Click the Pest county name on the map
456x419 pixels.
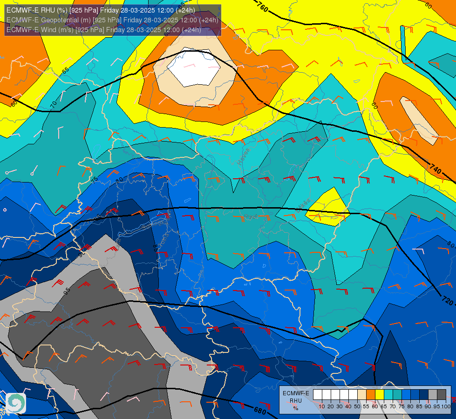[x=251, y=216]
